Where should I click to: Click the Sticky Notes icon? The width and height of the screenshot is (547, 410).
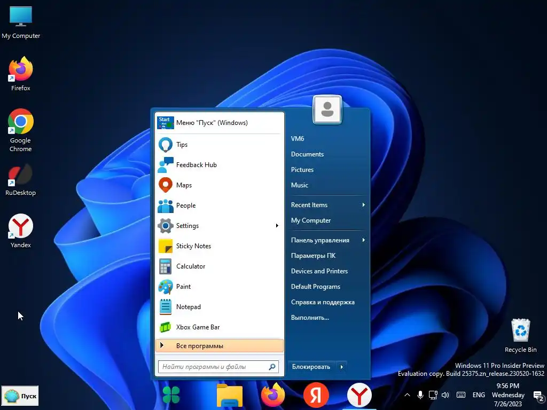click(x=166, y=246)
